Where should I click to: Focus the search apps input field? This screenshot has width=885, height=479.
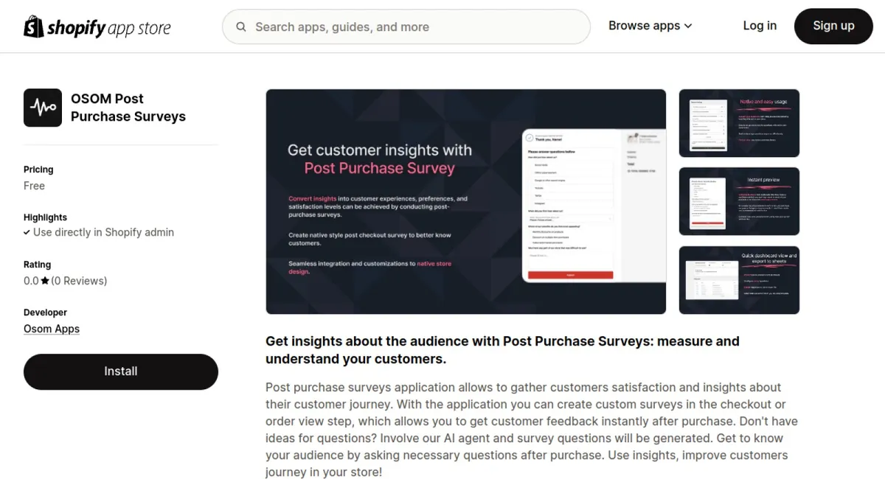click(x=413, y=27)
